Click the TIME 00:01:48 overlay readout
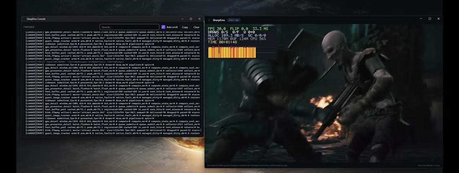459x173 pixels. [222, 42]
